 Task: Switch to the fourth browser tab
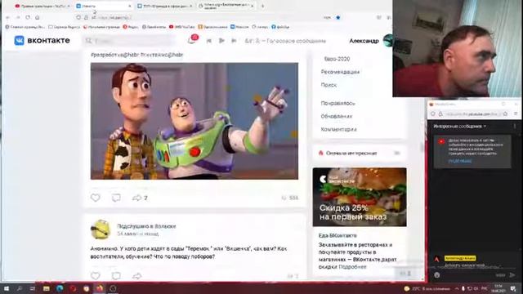(x=226, y=6)
